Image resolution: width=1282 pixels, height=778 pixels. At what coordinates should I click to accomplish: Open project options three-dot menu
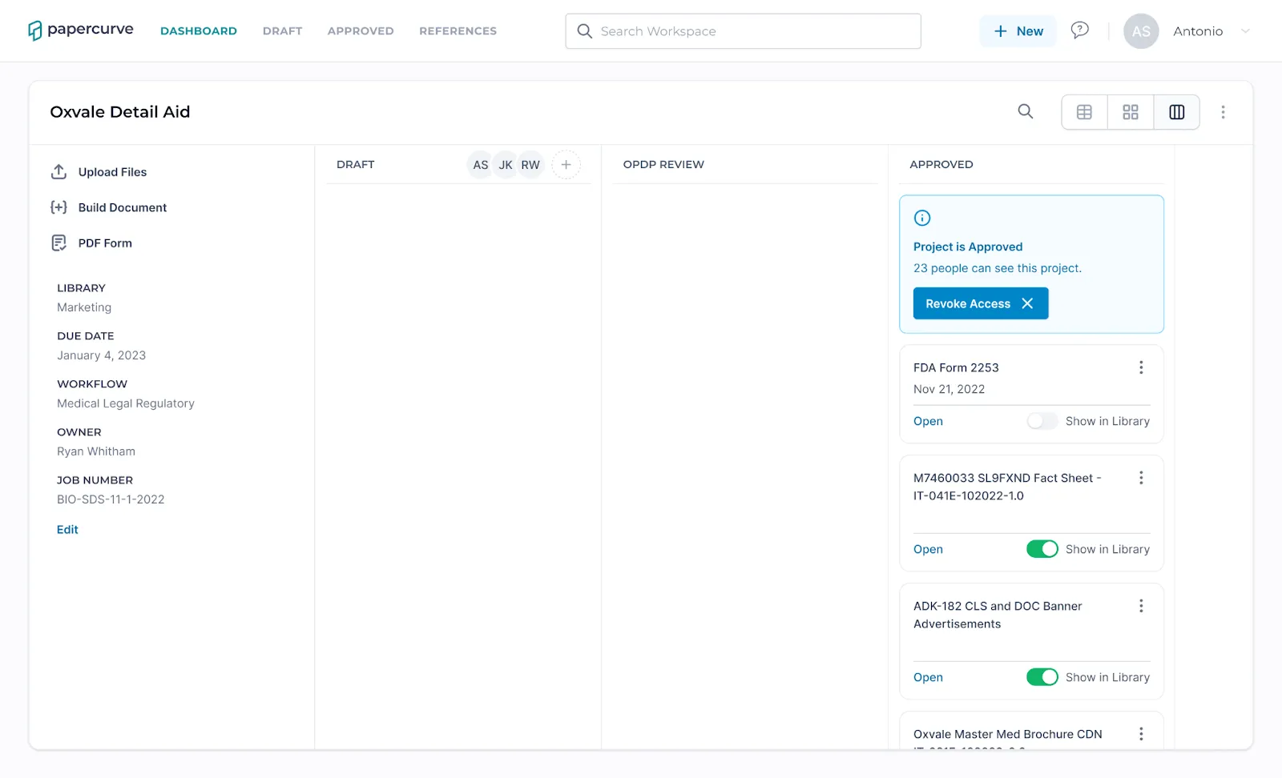(x=1223, y=112)
